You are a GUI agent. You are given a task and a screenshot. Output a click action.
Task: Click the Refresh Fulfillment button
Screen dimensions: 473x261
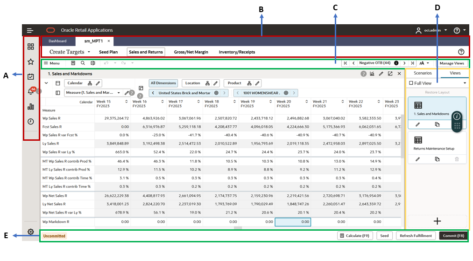[416, 236]
